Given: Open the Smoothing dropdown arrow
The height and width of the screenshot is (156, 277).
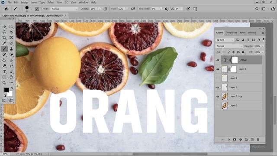Looking at the screenshot, I should coord(161,9).
